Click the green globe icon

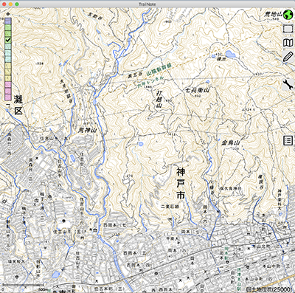point(288,15)
